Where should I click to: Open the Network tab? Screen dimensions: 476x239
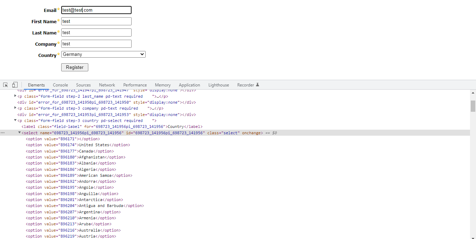coord(107,85)
